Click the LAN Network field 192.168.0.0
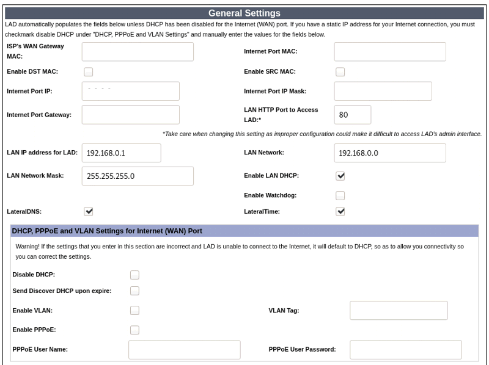Screen dimensions: 489x365 point(390,153)
